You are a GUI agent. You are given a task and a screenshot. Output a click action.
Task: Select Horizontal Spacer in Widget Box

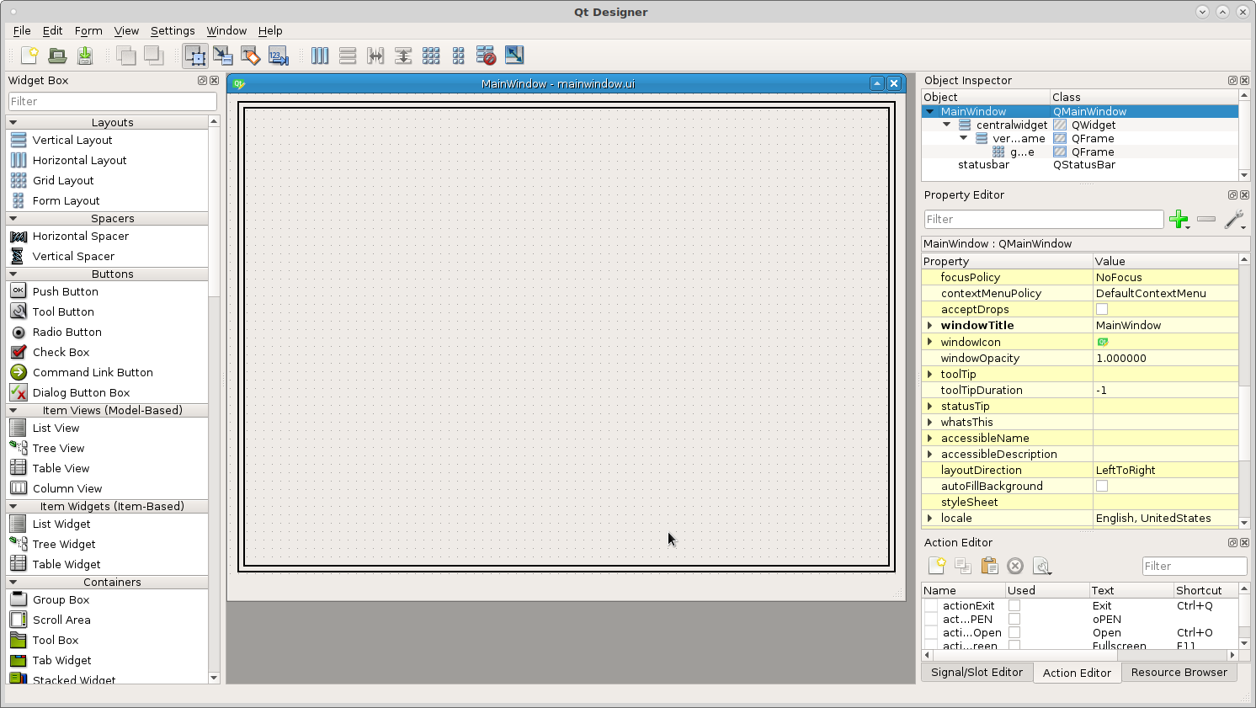[x=81, y=236]
